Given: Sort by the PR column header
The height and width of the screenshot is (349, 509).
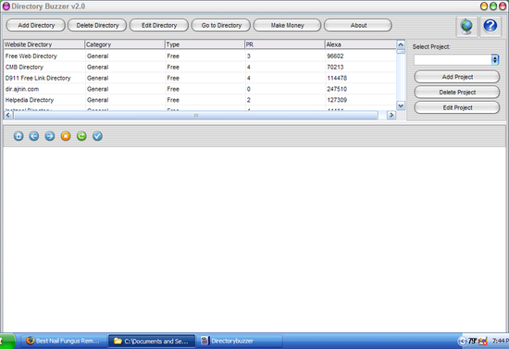Looking at the screenshot, I should (x=285, y=44).
